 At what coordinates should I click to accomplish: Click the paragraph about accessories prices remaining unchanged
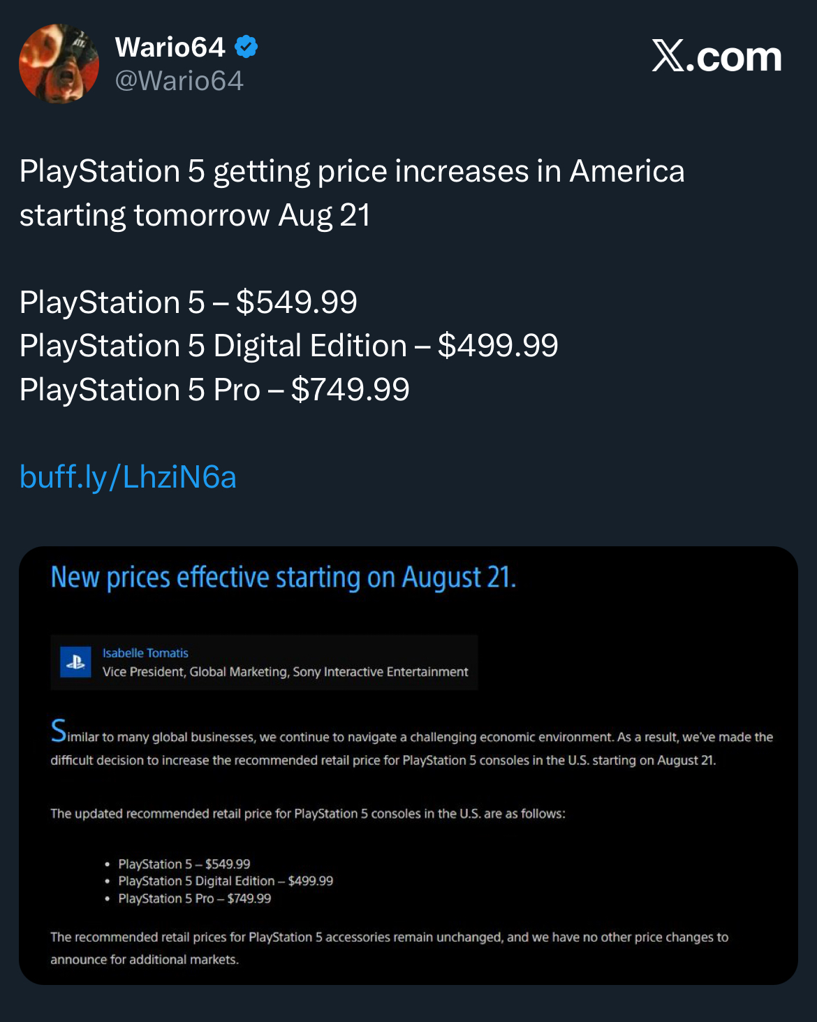coord(389,948)
